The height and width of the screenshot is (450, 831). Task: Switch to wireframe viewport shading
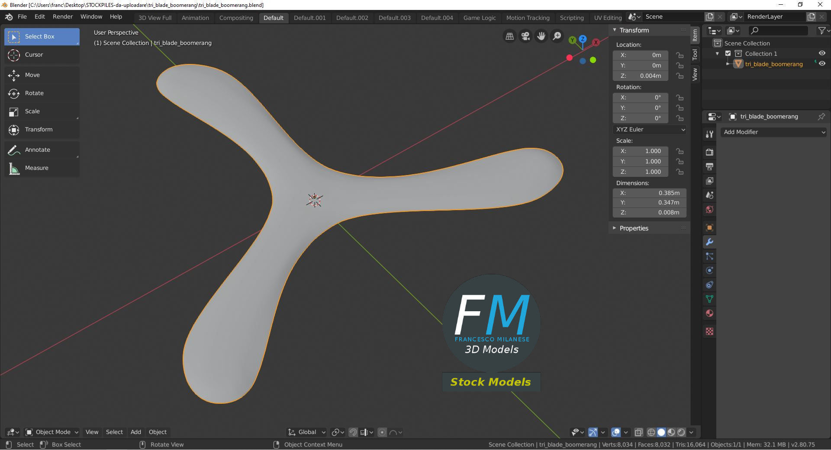[x=651, y=432]
